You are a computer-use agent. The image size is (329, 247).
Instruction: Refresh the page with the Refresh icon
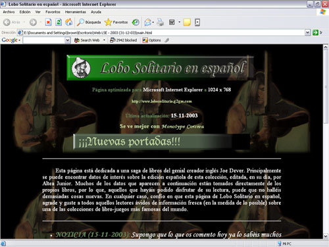coord(59,22)
